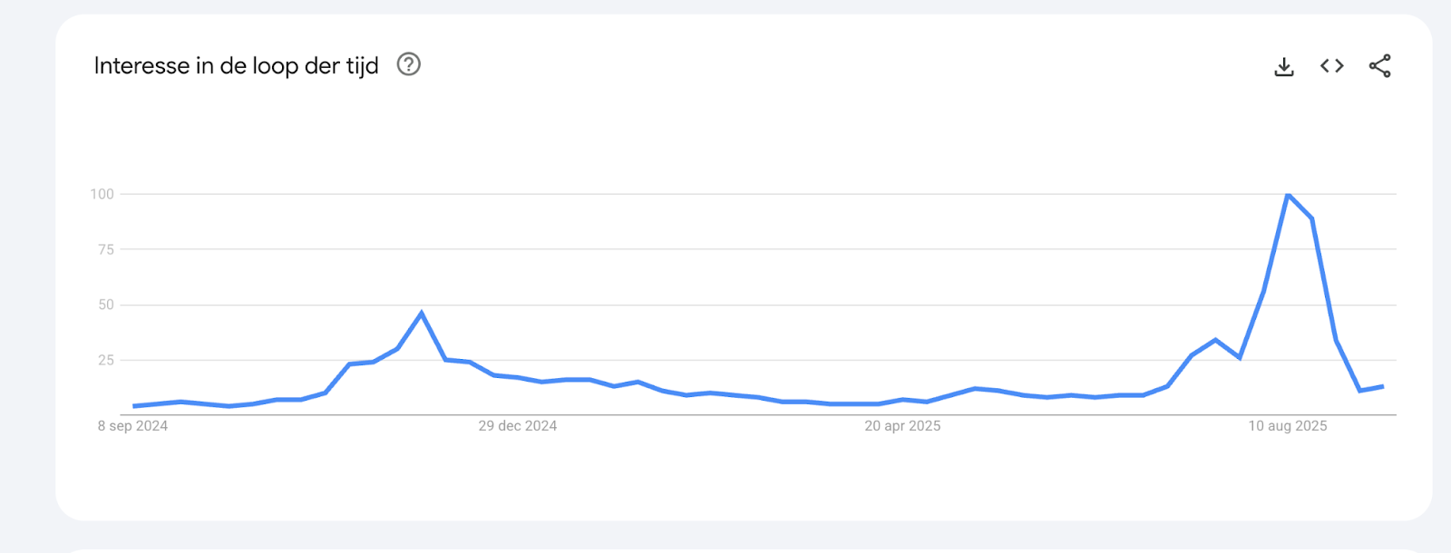The height and width of the screenshot is (553, 1451).
Task: Click the share icon
Action: (x=1379, y=66)
